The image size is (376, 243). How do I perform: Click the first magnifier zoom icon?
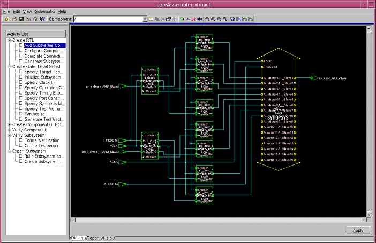(207, 19)
